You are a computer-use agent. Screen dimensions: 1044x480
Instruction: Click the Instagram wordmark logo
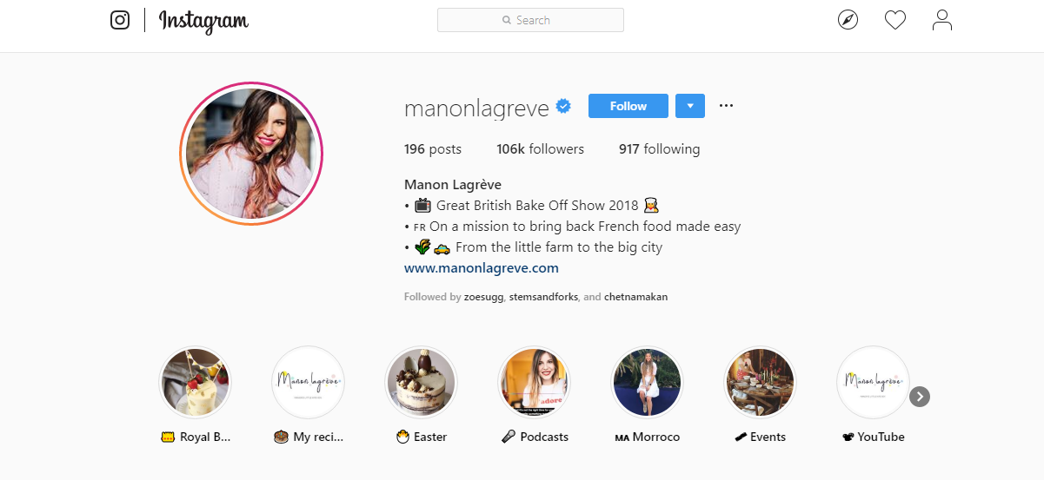coord(203,21)
